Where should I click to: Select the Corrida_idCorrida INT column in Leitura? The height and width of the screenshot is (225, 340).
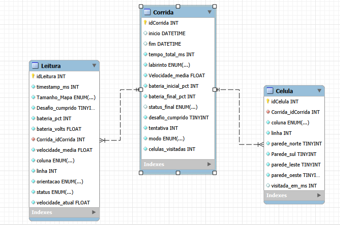pos(61,139)
